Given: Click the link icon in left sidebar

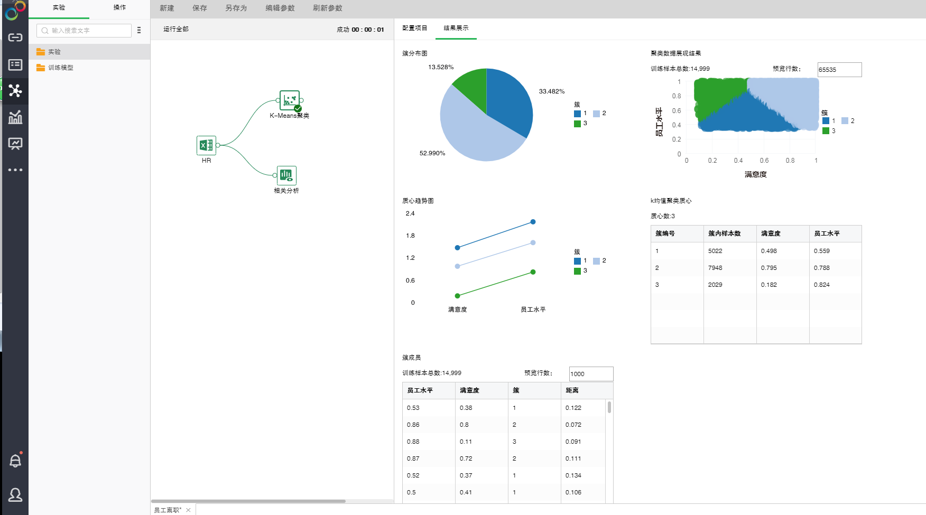Looking at the screenshot, I should (15, 38).
